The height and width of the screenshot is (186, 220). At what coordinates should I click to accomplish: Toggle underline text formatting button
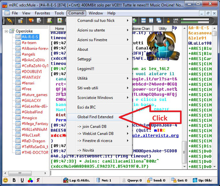(x=22, y=180)
